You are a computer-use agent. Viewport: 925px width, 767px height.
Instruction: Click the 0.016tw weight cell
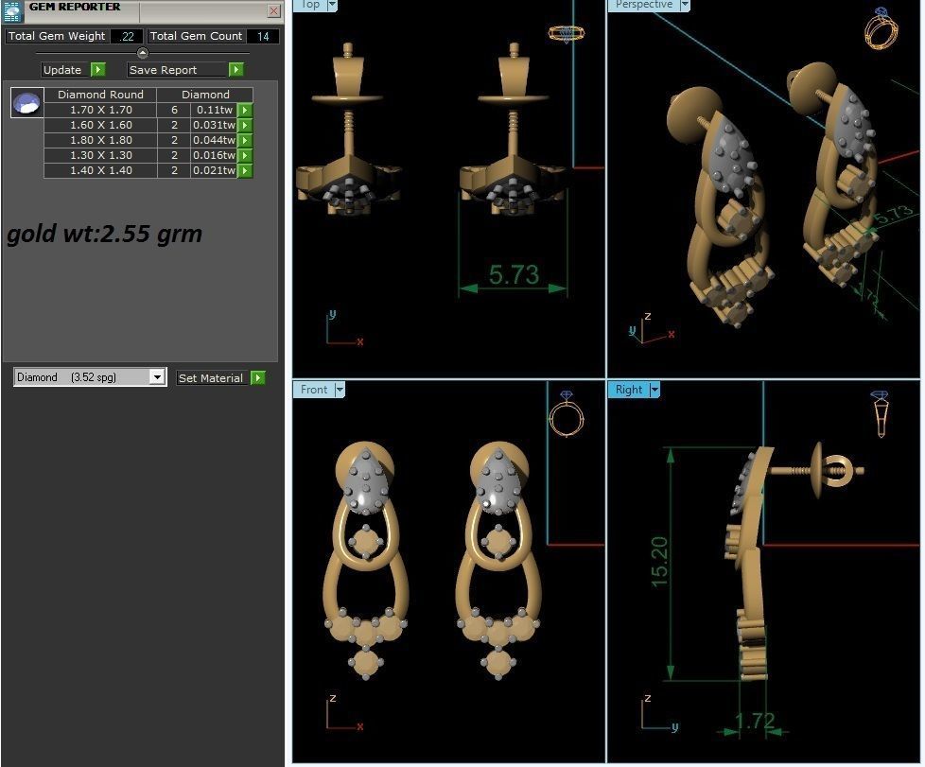[x=214, y=155]
